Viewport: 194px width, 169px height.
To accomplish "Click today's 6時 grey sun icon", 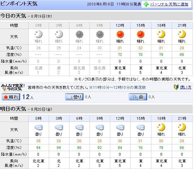I will click(79, 34).
